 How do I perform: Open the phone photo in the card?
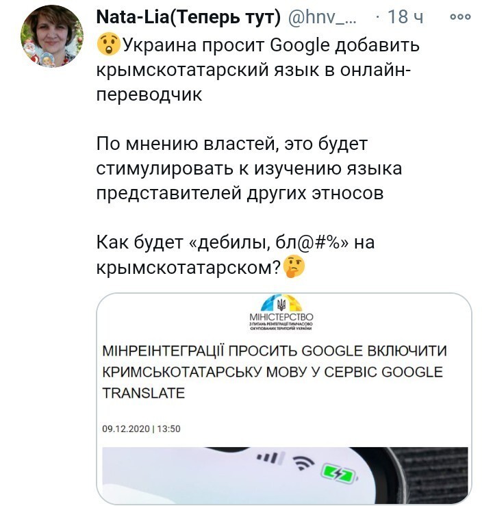point(285,475)
